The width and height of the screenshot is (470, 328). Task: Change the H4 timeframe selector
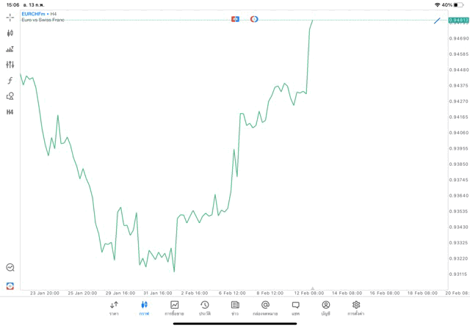(10, 112)
